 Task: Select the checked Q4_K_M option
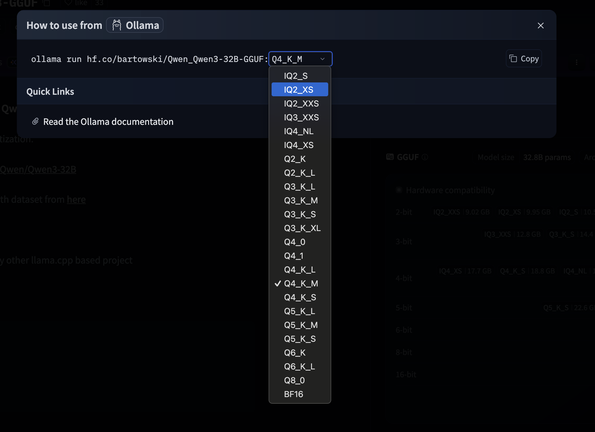[300, 283]
